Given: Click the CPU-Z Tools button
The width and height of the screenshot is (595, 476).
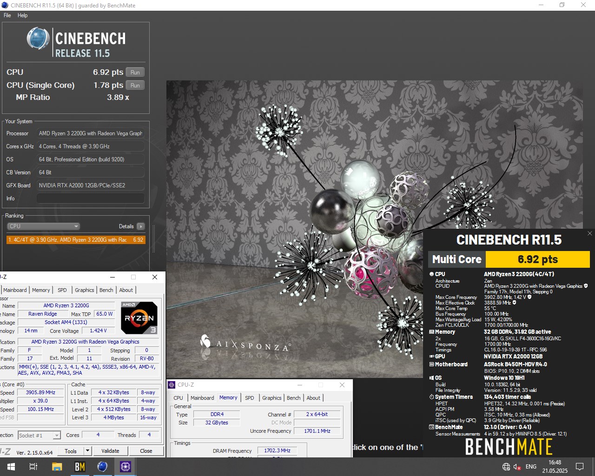Looking at the screenshot, I should [71, 451].
